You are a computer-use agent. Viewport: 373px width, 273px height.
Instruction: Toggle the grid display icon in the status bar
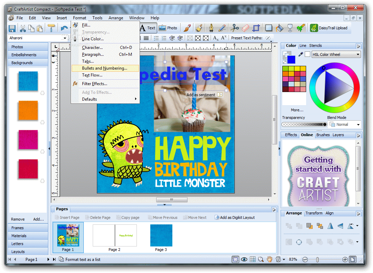(253, 259)
